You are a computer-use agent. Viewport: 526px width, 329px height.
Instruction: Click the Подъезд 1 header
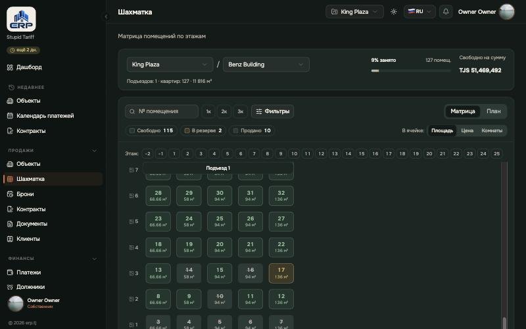pyautogui.click(x=218, y=168)
